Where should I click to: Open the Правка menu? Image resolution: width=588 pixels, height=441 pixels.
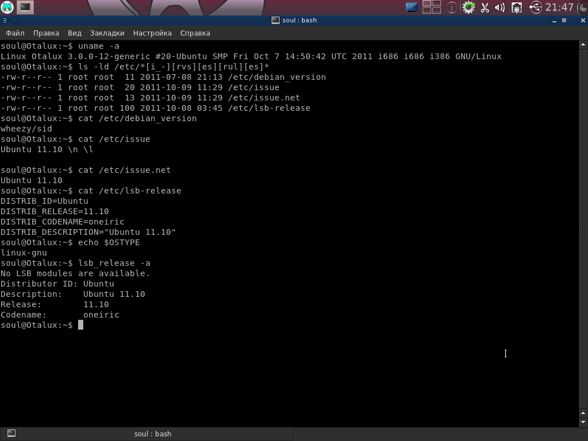[x=46, y=33]
